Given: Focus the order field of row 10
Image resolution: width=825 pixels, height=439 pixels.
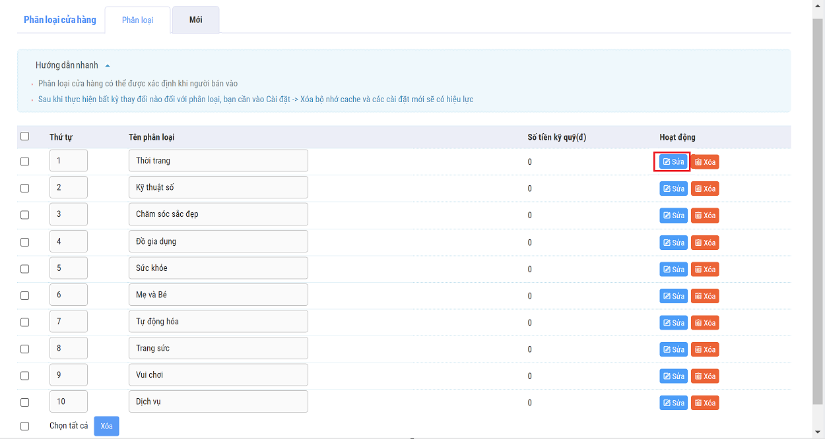Looking at the screenshot, I should (x=68, y=402).
